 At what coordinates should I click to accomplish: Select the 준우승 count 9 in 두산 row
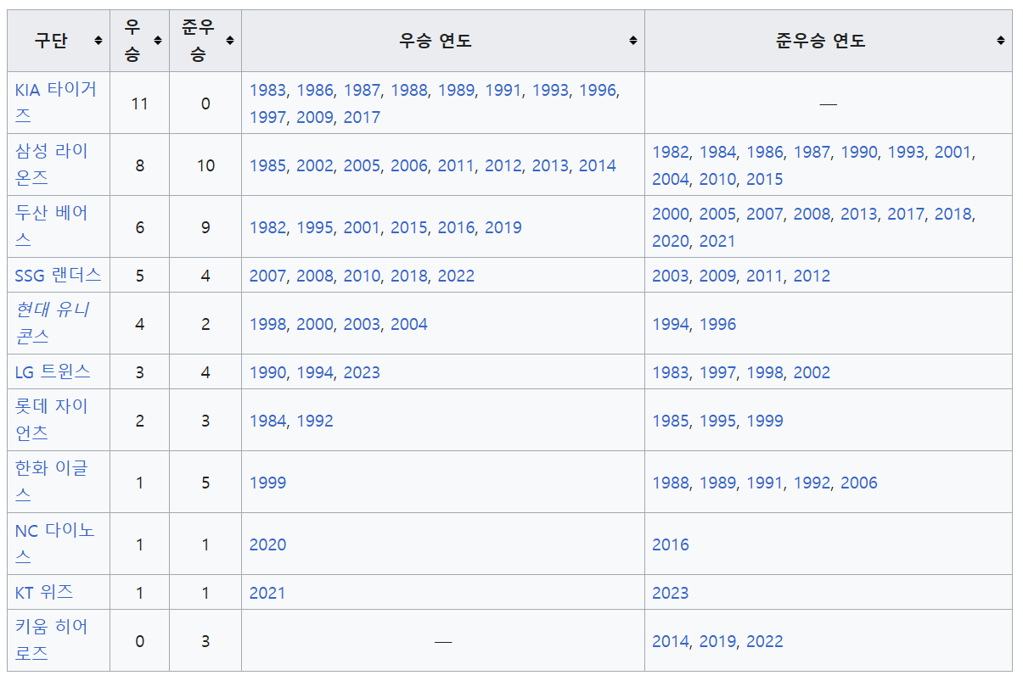click(x=205, y=227)
